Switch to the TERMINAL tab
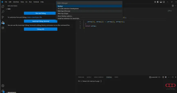 pos(109,77)
